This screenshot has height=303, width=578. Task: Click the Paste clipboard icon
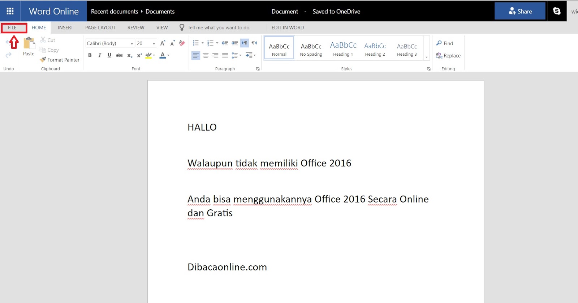tap(29, 43)
